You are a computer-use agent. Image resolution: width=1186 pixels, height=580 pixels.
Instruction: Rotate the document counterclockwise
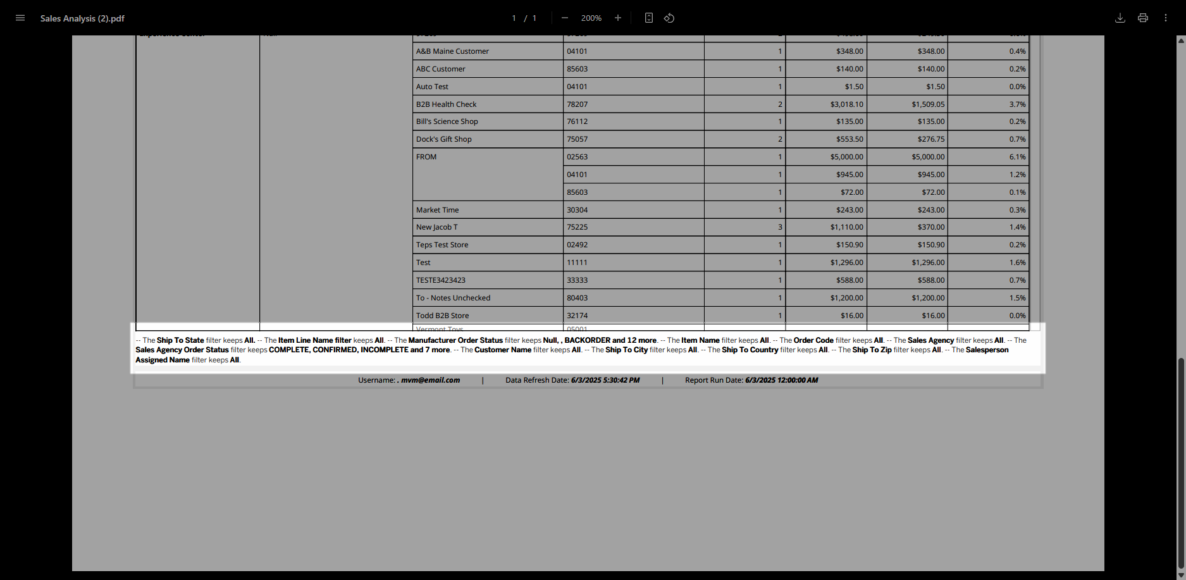pos(669,18)
